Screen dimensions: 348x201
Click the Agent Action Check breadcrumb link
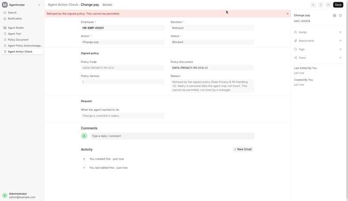coord(63,5)
